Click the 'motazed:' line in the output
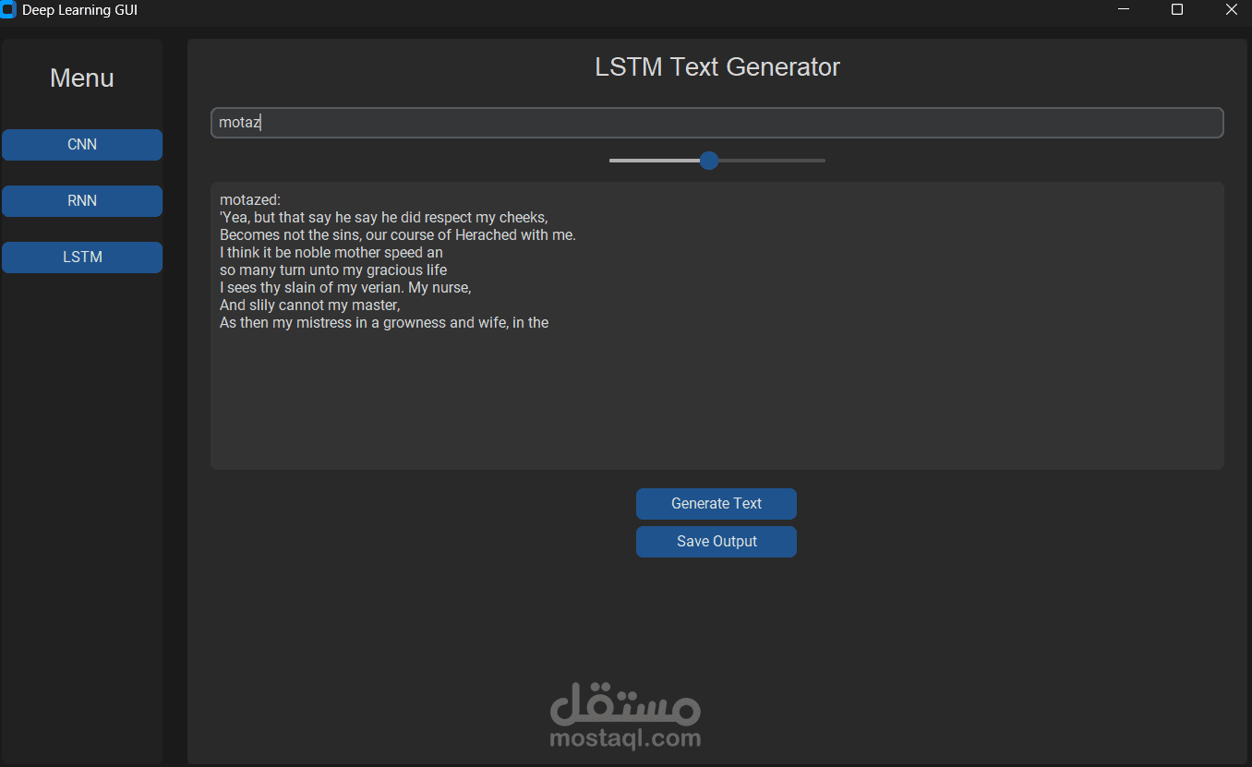 [250, 199]
